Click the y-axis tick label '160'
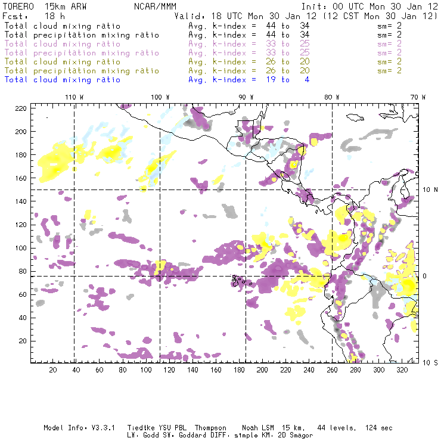 pos(21,178)
